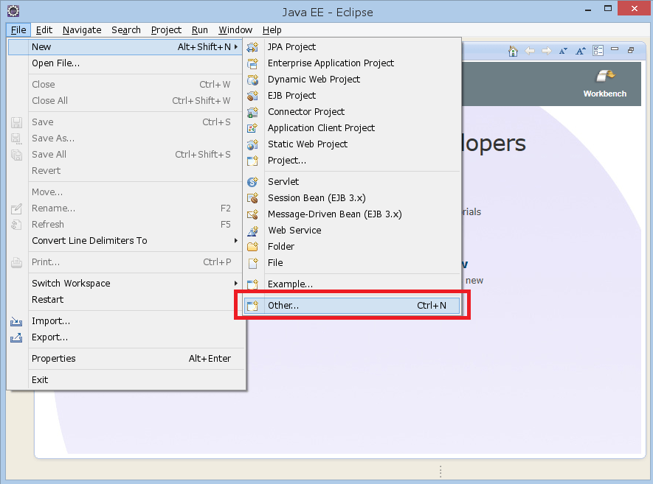Screen dimensions: 653x484
Task: Click the Save As... icon
Action: point(16,138)
